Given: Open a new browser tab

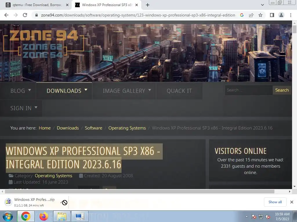Looking at the screenshot, I should click(x=148, y=5).
